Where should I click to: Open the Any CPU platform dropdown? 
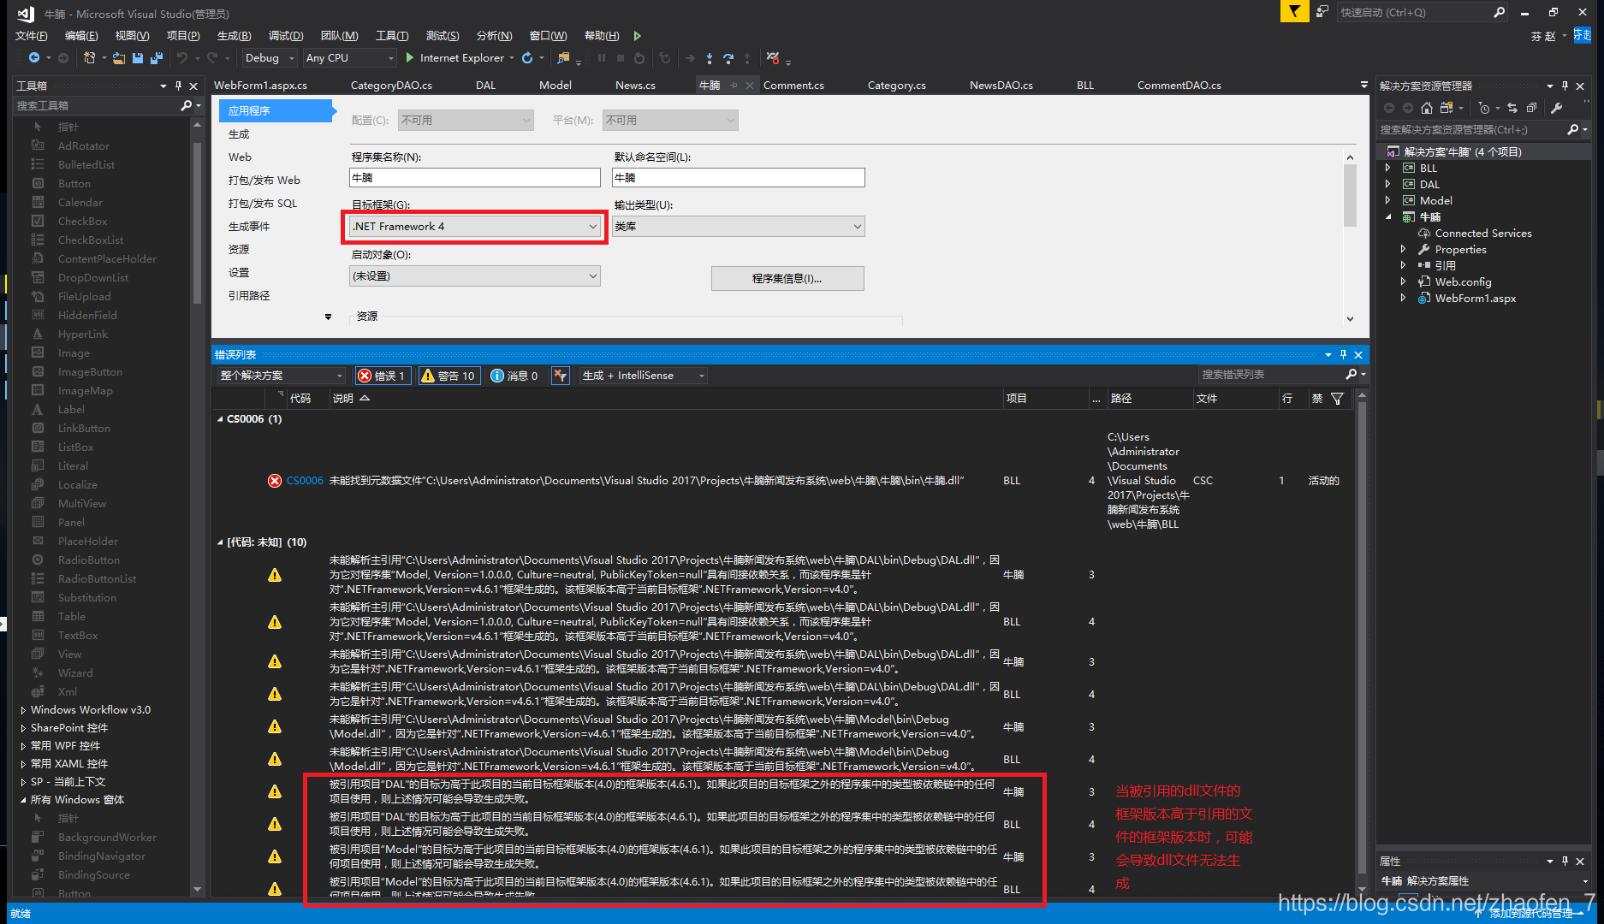point(349,58)
